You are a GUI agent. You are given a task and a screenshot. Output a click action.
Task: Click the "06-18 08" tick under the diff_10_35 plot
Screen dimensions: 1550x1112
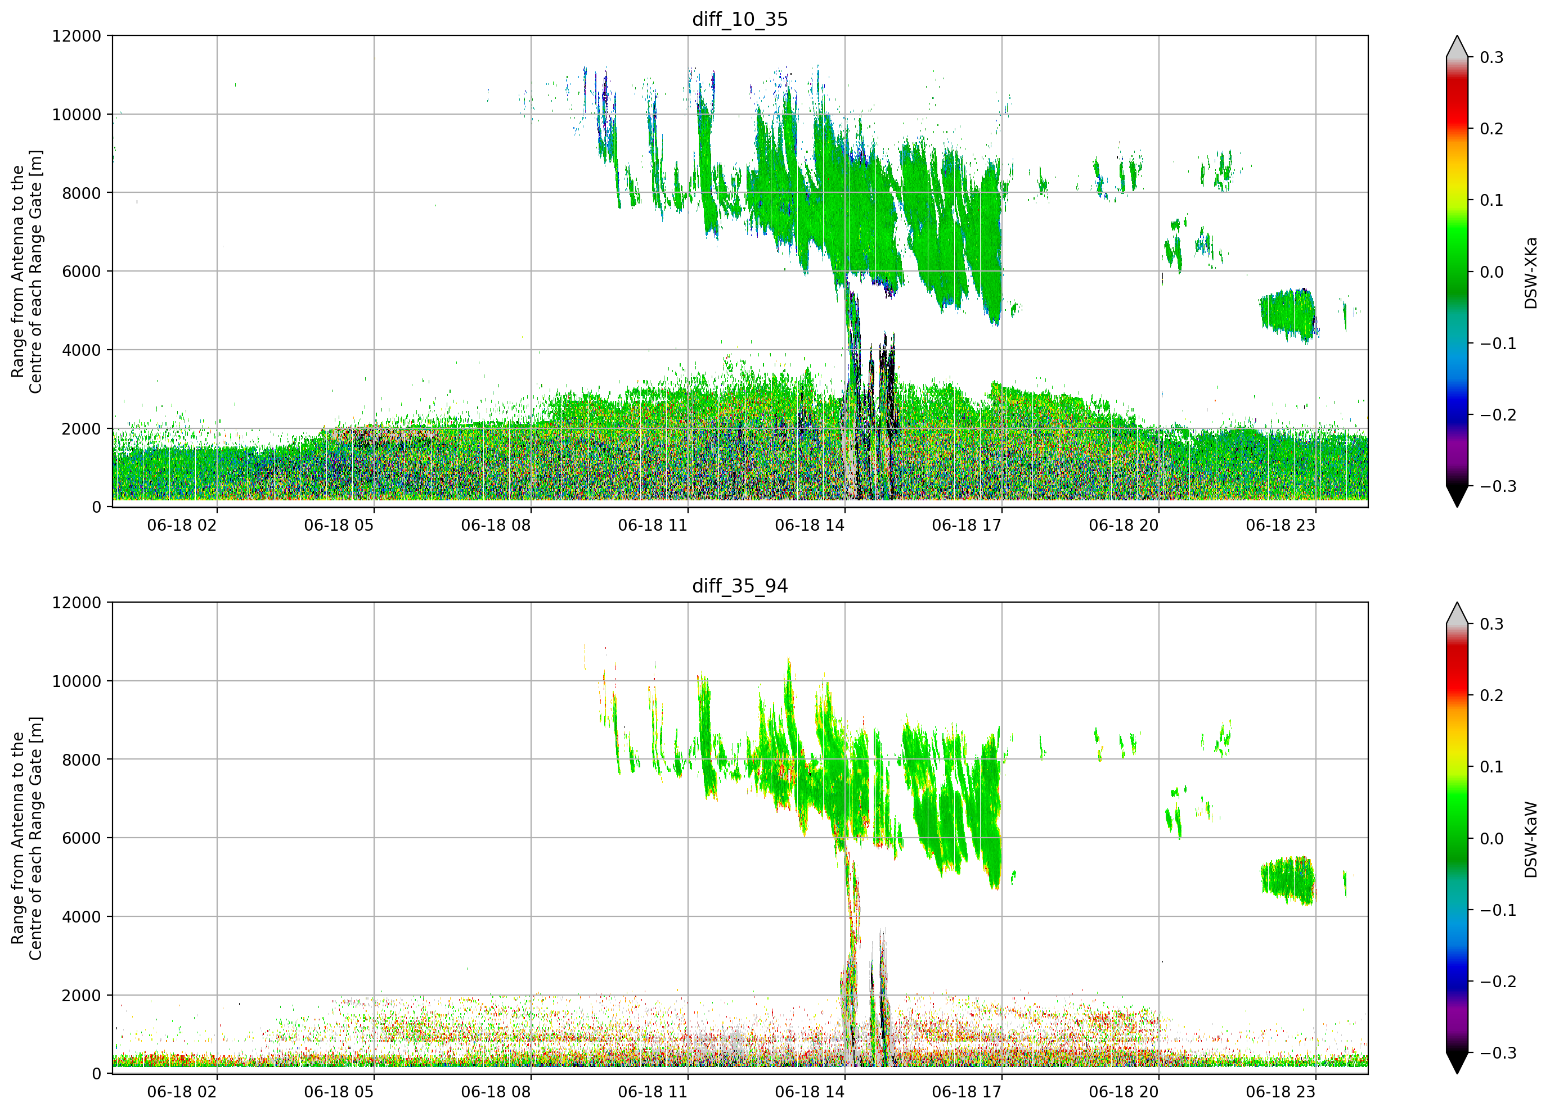point(496,525)
